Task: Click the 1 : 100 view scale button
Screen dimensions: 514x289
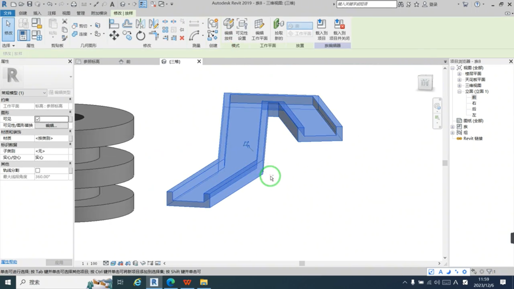Action: [90, 263]
